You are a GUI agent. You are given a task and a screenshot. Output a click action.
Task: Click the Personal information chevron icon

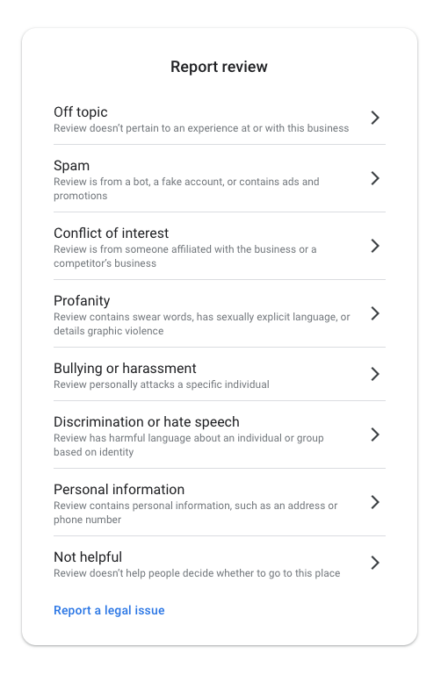click(x=375, y=502)
